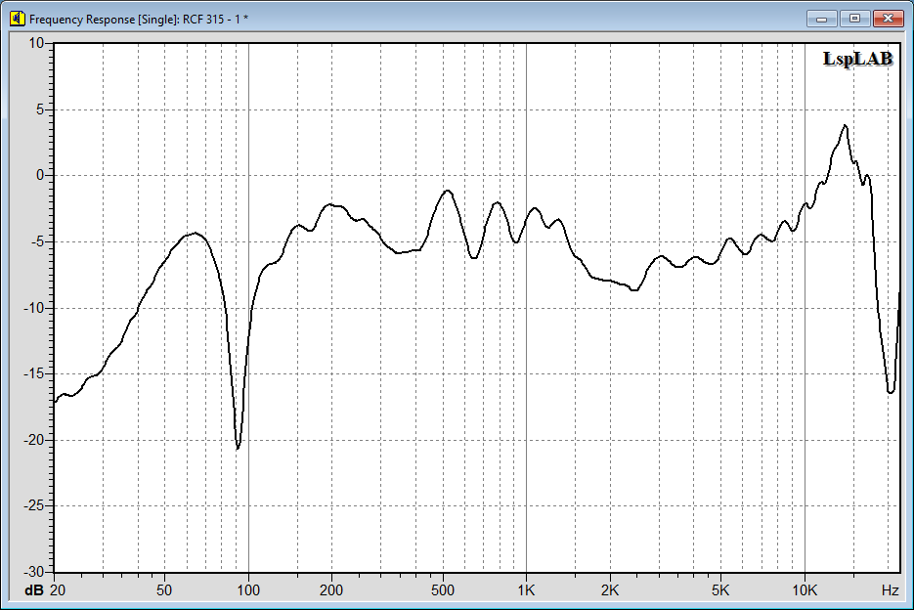Image resolution: width=914 pixels, height=610 pixels.
Task: Click the -10 dB level axis label
Action: [x=33, y=308]
